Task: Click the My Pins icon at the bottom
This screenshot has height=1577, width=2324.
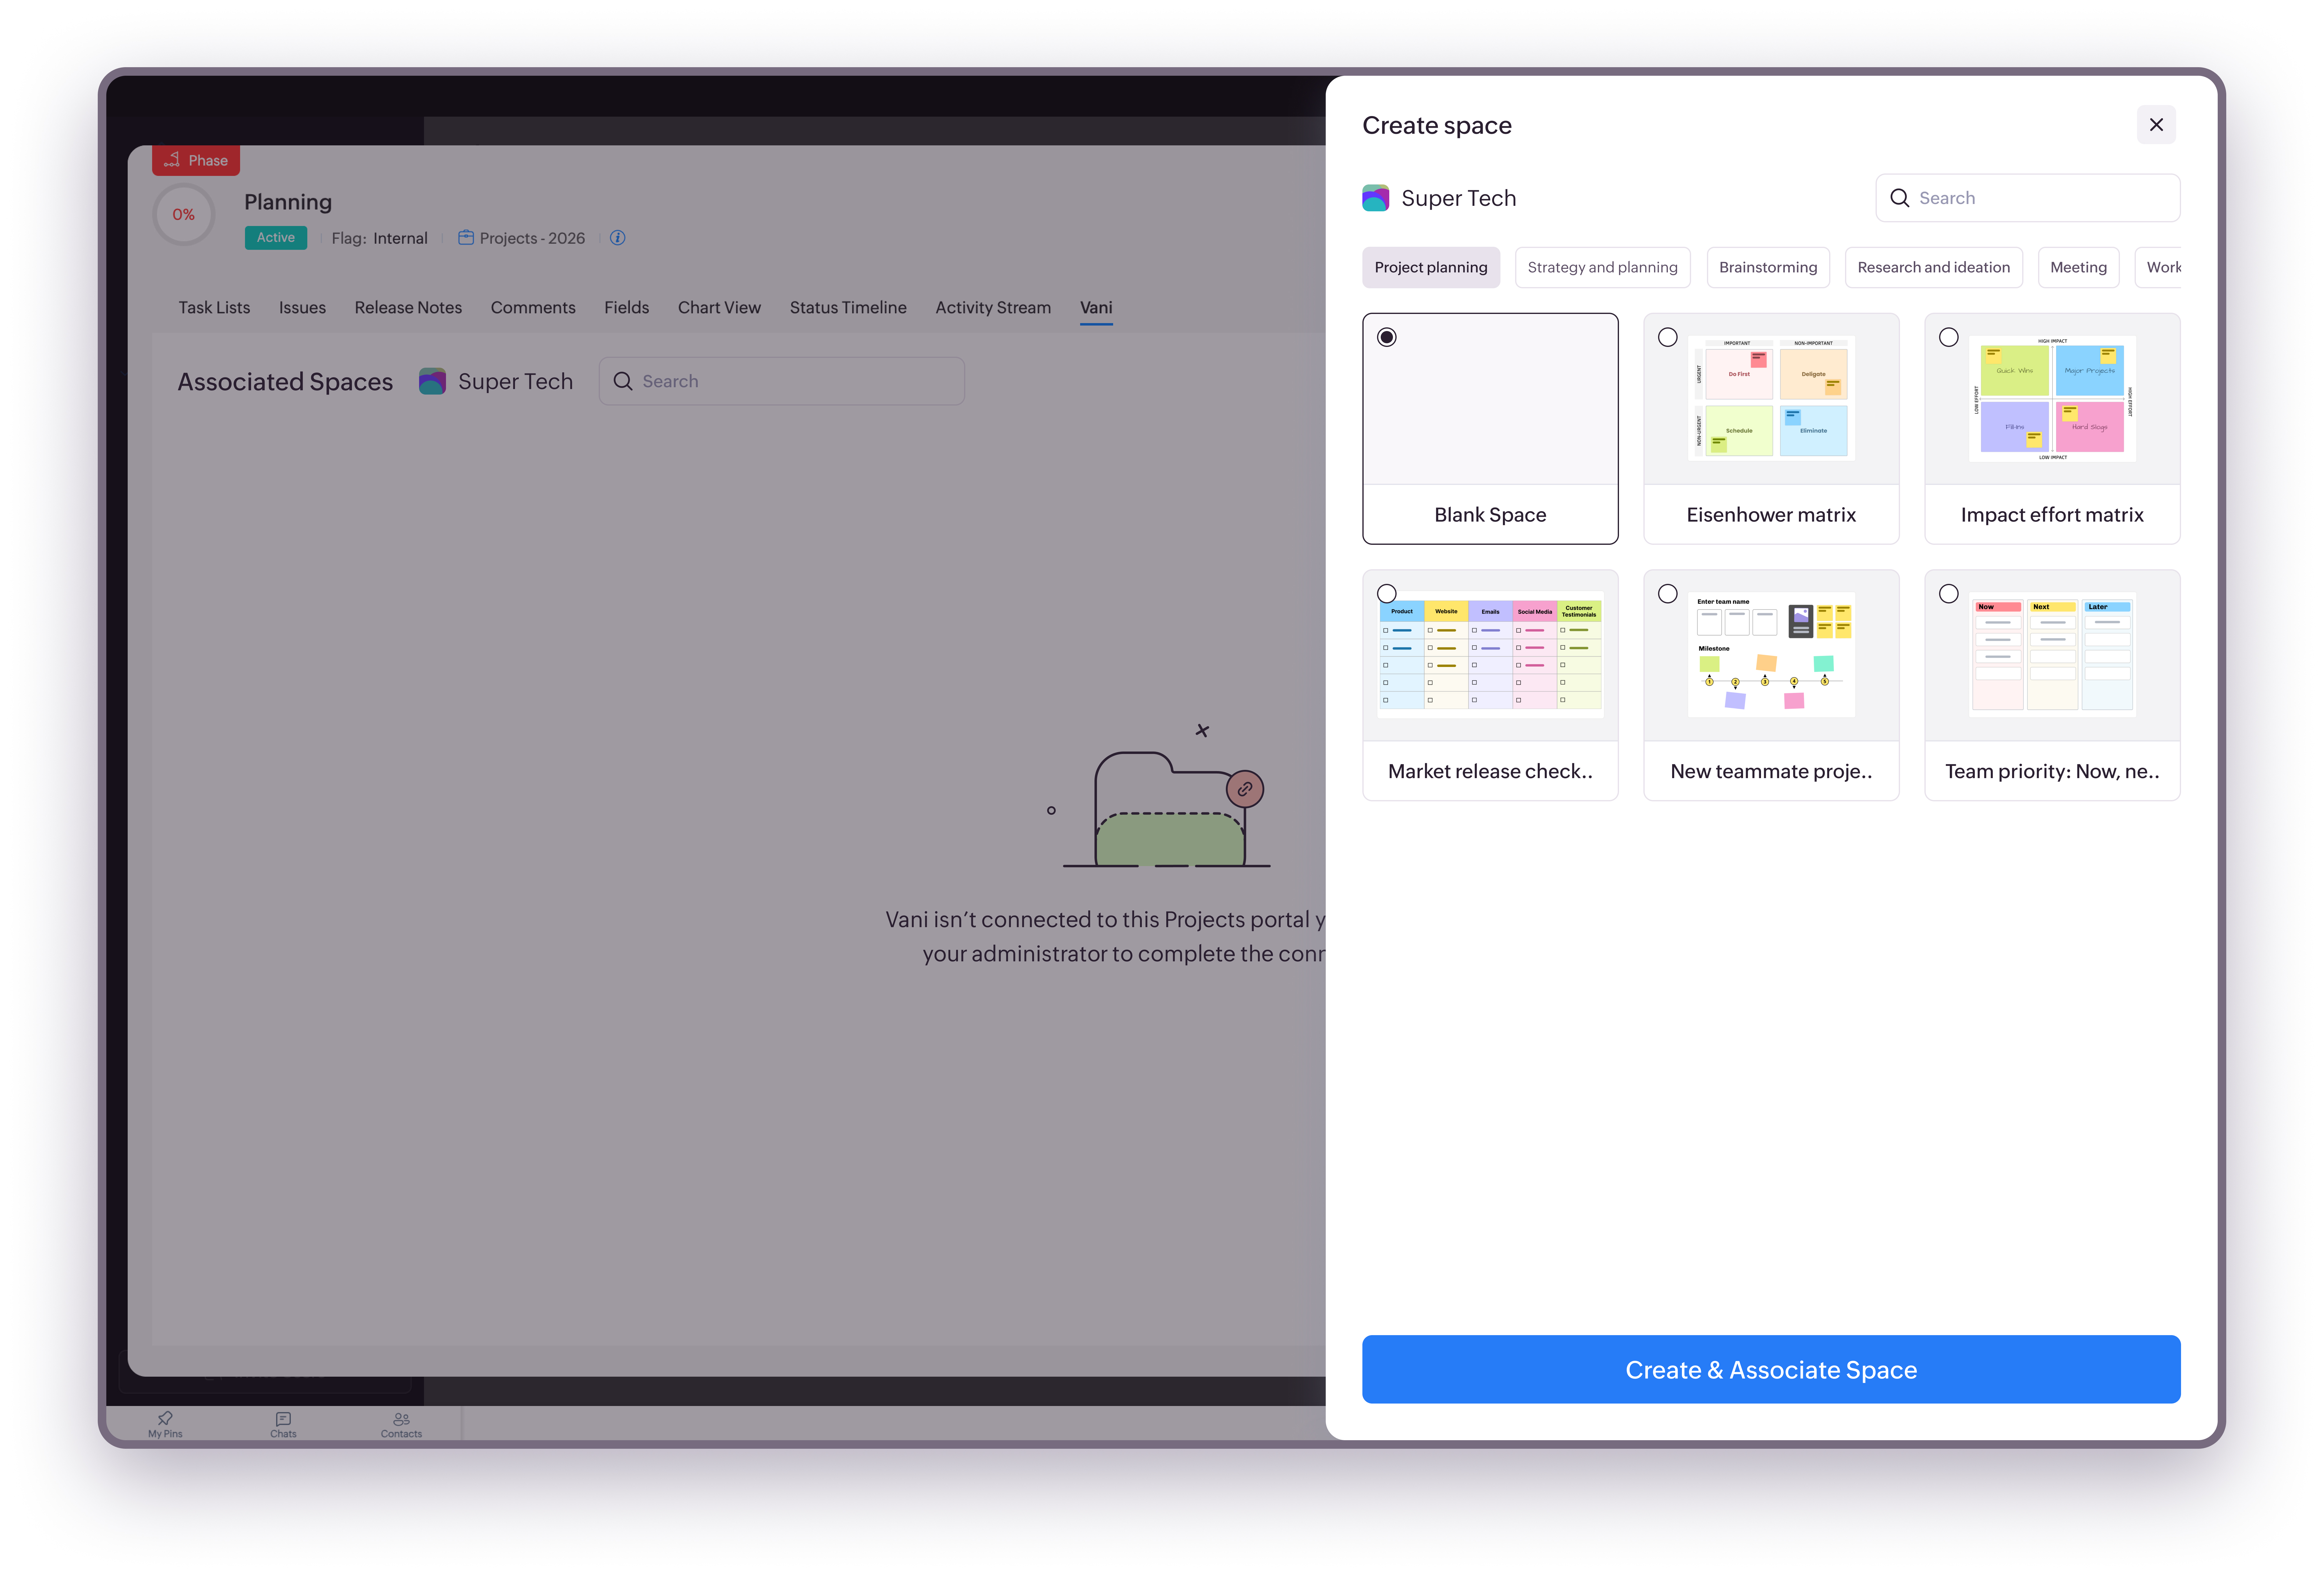Action: tap(165, 1418)
